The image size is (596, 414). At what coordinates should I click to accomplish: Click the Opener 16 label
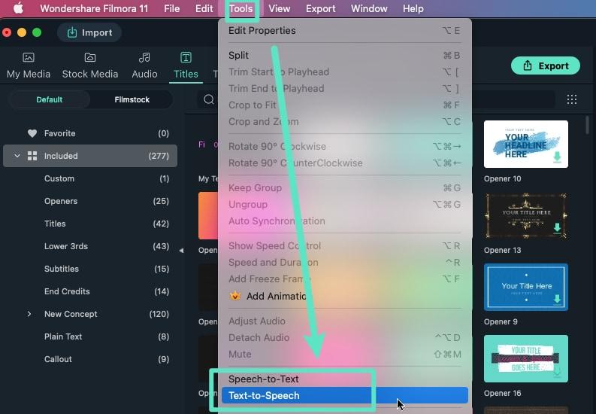(503, 393)
